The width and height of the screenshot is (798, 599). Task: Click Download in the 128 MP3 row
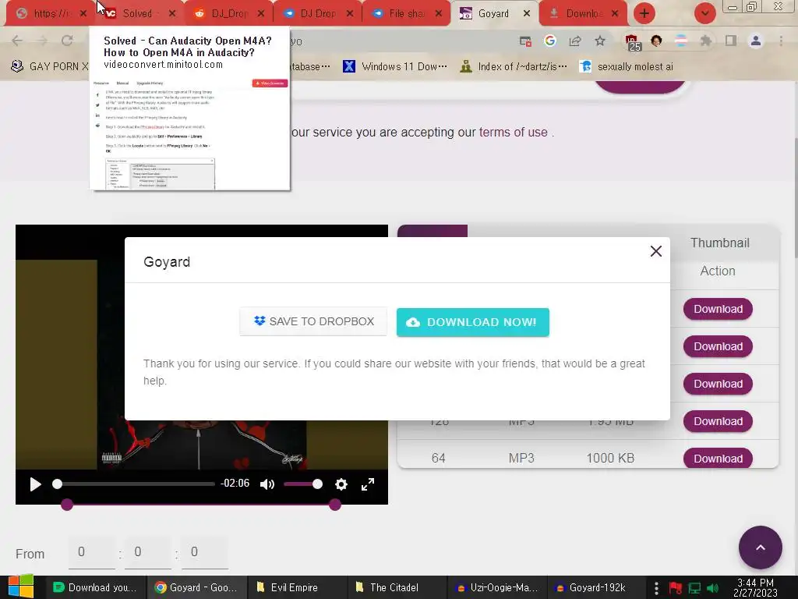718,421
